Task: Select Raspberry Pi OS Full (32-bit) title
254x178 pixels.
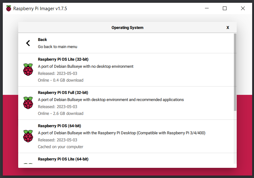Action: tap(63, 93)
